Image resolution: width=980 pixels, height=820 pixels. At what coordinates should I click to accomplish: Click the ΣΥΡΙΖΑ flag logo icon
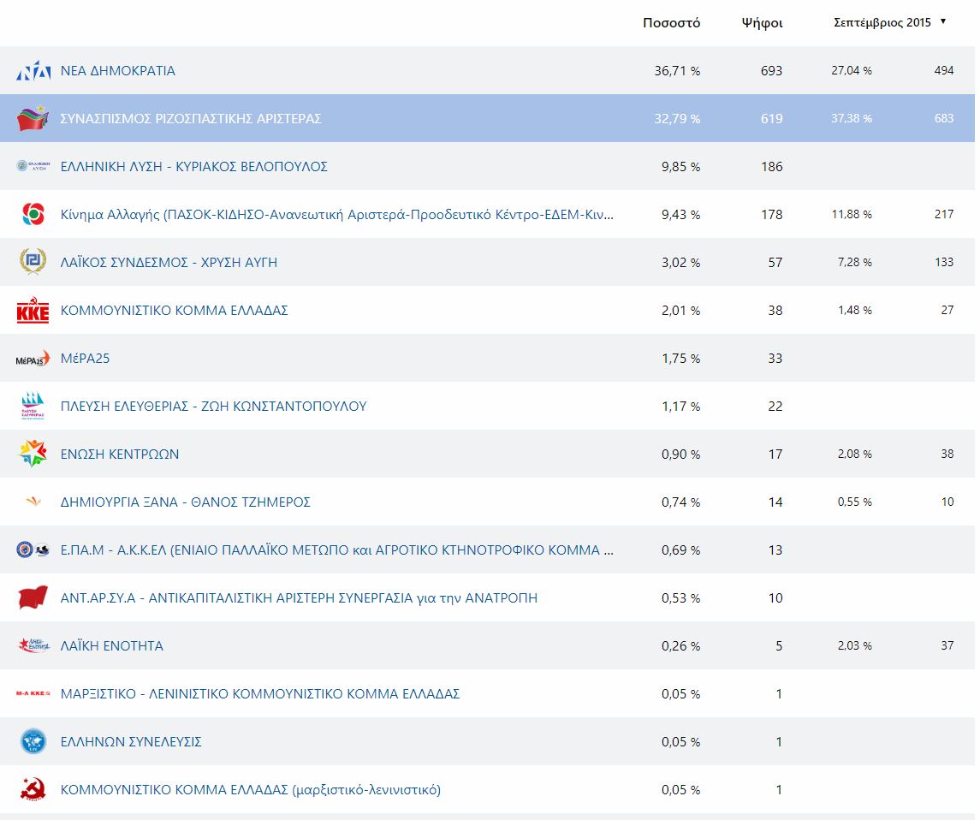point(33,119)
